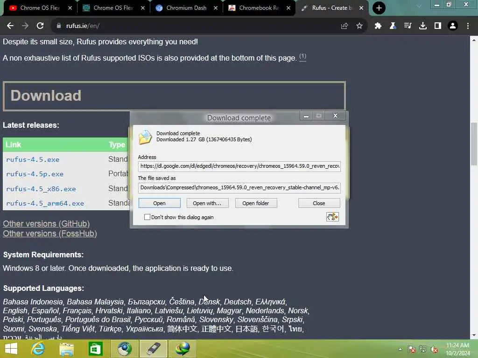The image size is (478, 358).
Task: Click the Rufus USB drive taskbar icon
Action: pos(153,349)
